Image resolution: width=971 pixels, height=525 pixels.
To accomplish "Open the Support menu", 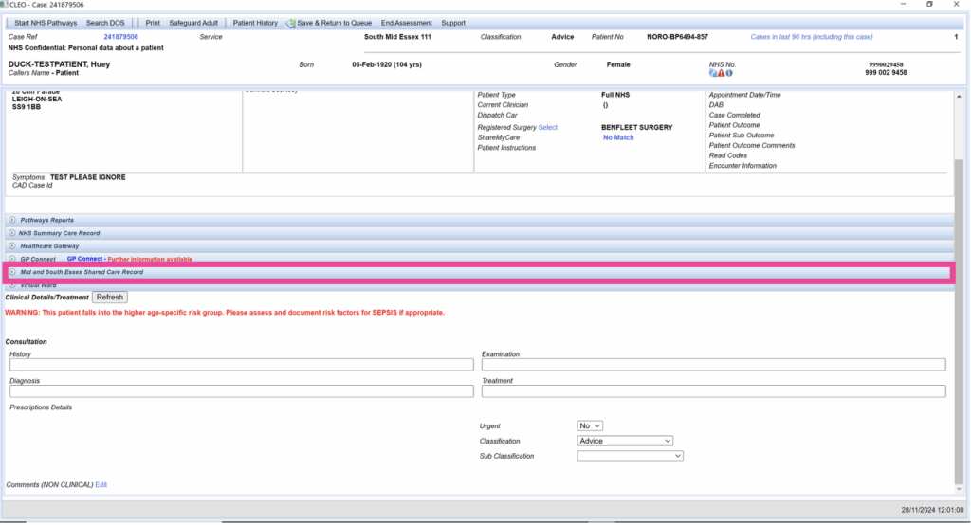I will pos(453,23).
